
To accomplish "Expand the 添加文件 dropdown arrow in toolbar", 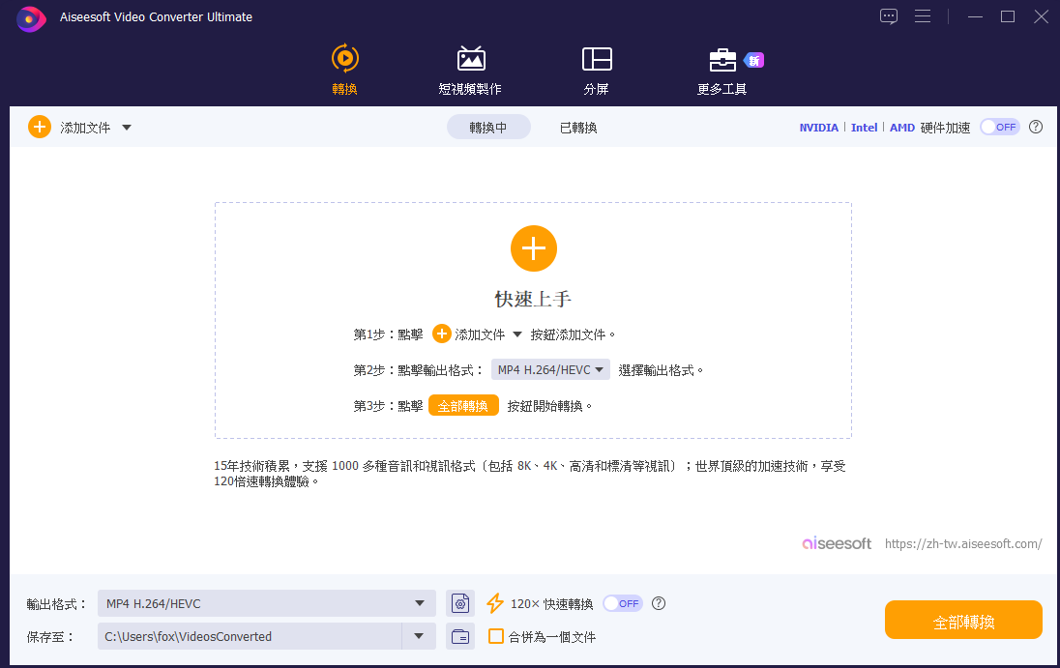I will [127, 128].
